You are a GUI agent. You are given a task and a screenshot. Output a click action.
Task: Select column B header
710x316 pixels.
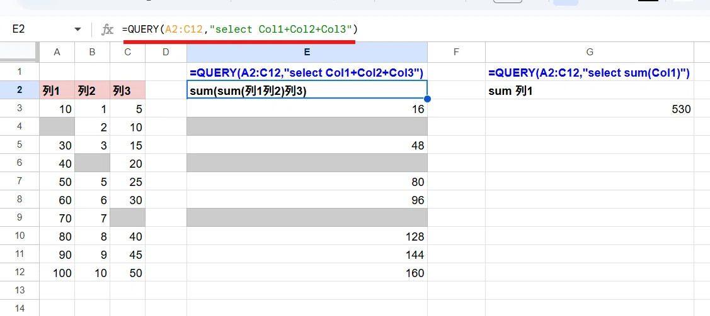[93, 52]
